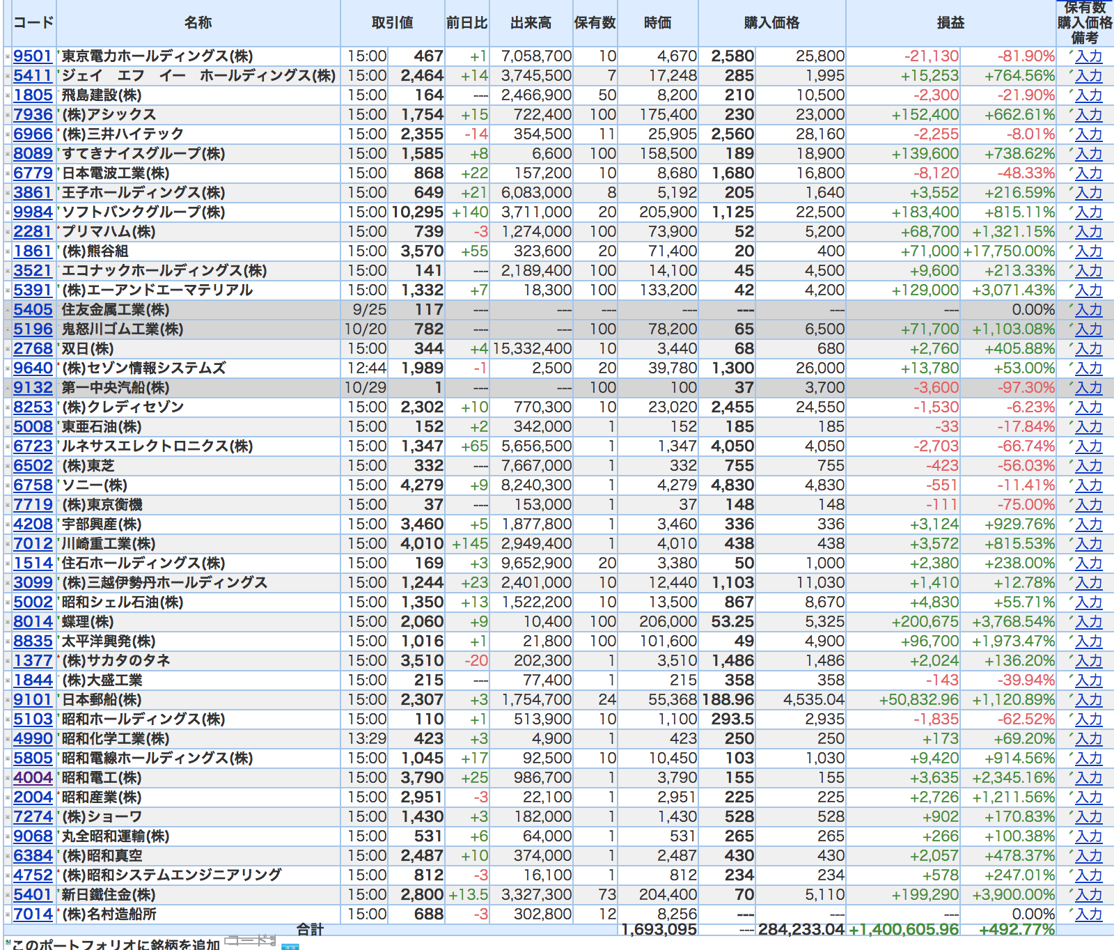Remove (株)名村造船所 using its delete icon
Image resolution: width=1114 pixels, height=950 pixels.
[x=8, y=914]
